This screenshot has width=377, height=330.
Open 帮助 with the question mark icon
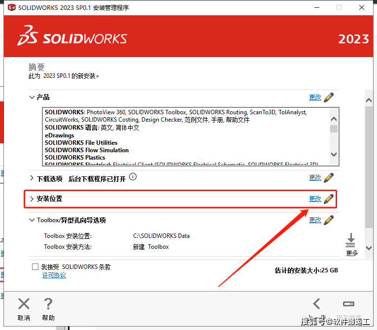tap(48, 304)
